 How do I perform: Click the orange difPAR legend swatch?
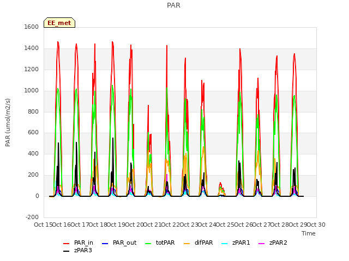point(187,244)
